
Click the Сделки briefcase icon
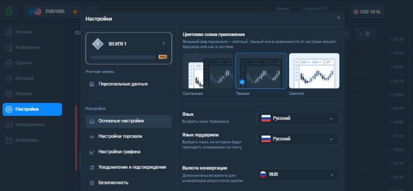click(9, 63)
